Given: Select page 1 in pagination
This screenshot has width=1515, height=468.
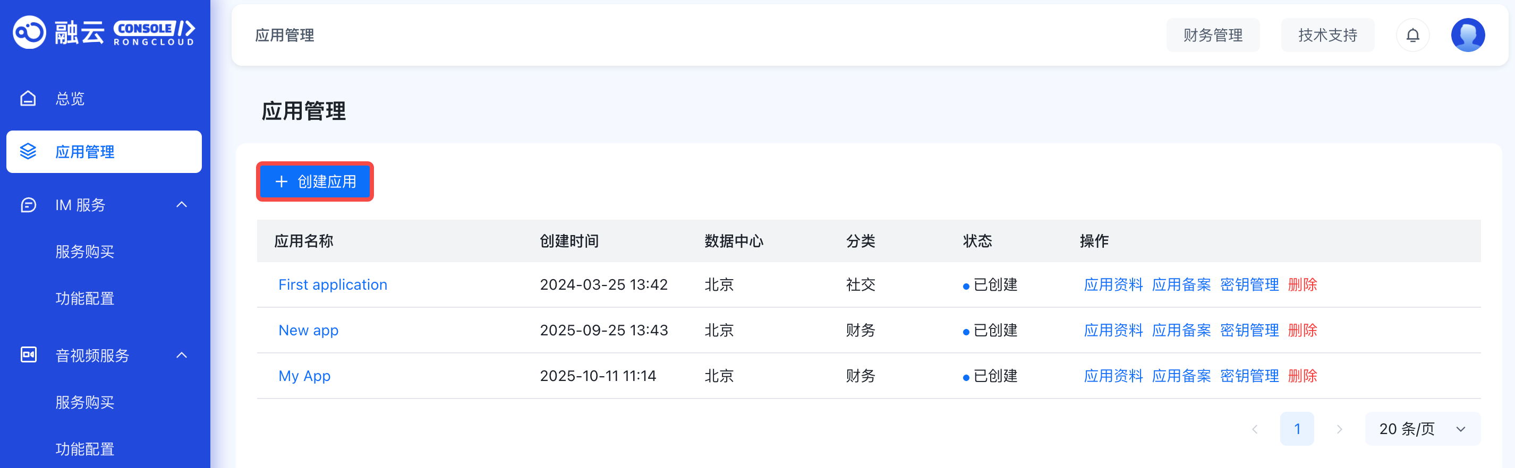Looking at the screenshot, I should coord(1297,429).
